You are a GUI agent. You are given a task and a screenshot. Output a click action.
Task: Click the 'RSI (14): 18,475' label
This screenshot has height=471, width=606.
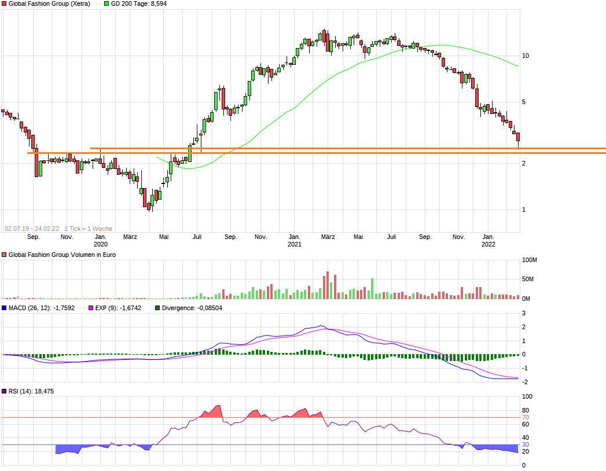tap(31, 391)
